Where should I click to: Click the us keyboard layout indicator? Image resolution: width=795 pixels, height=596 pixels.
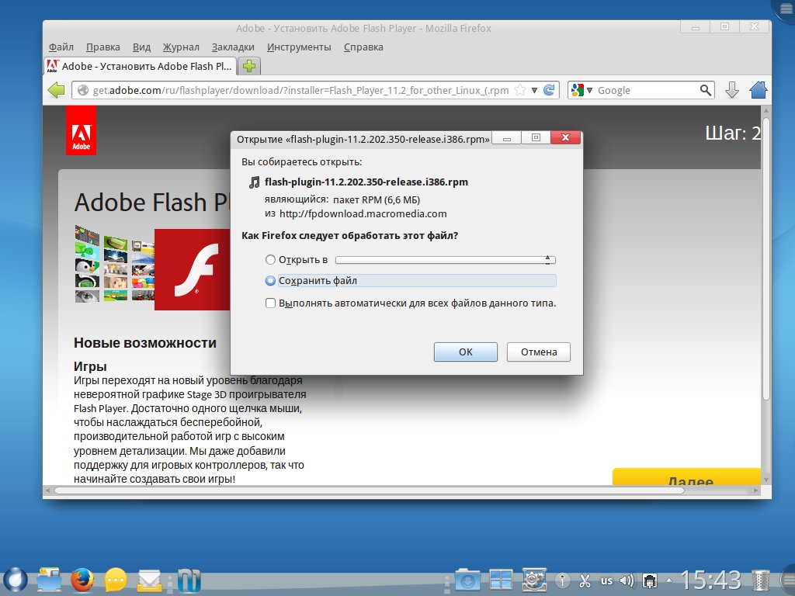pos(606,580)
